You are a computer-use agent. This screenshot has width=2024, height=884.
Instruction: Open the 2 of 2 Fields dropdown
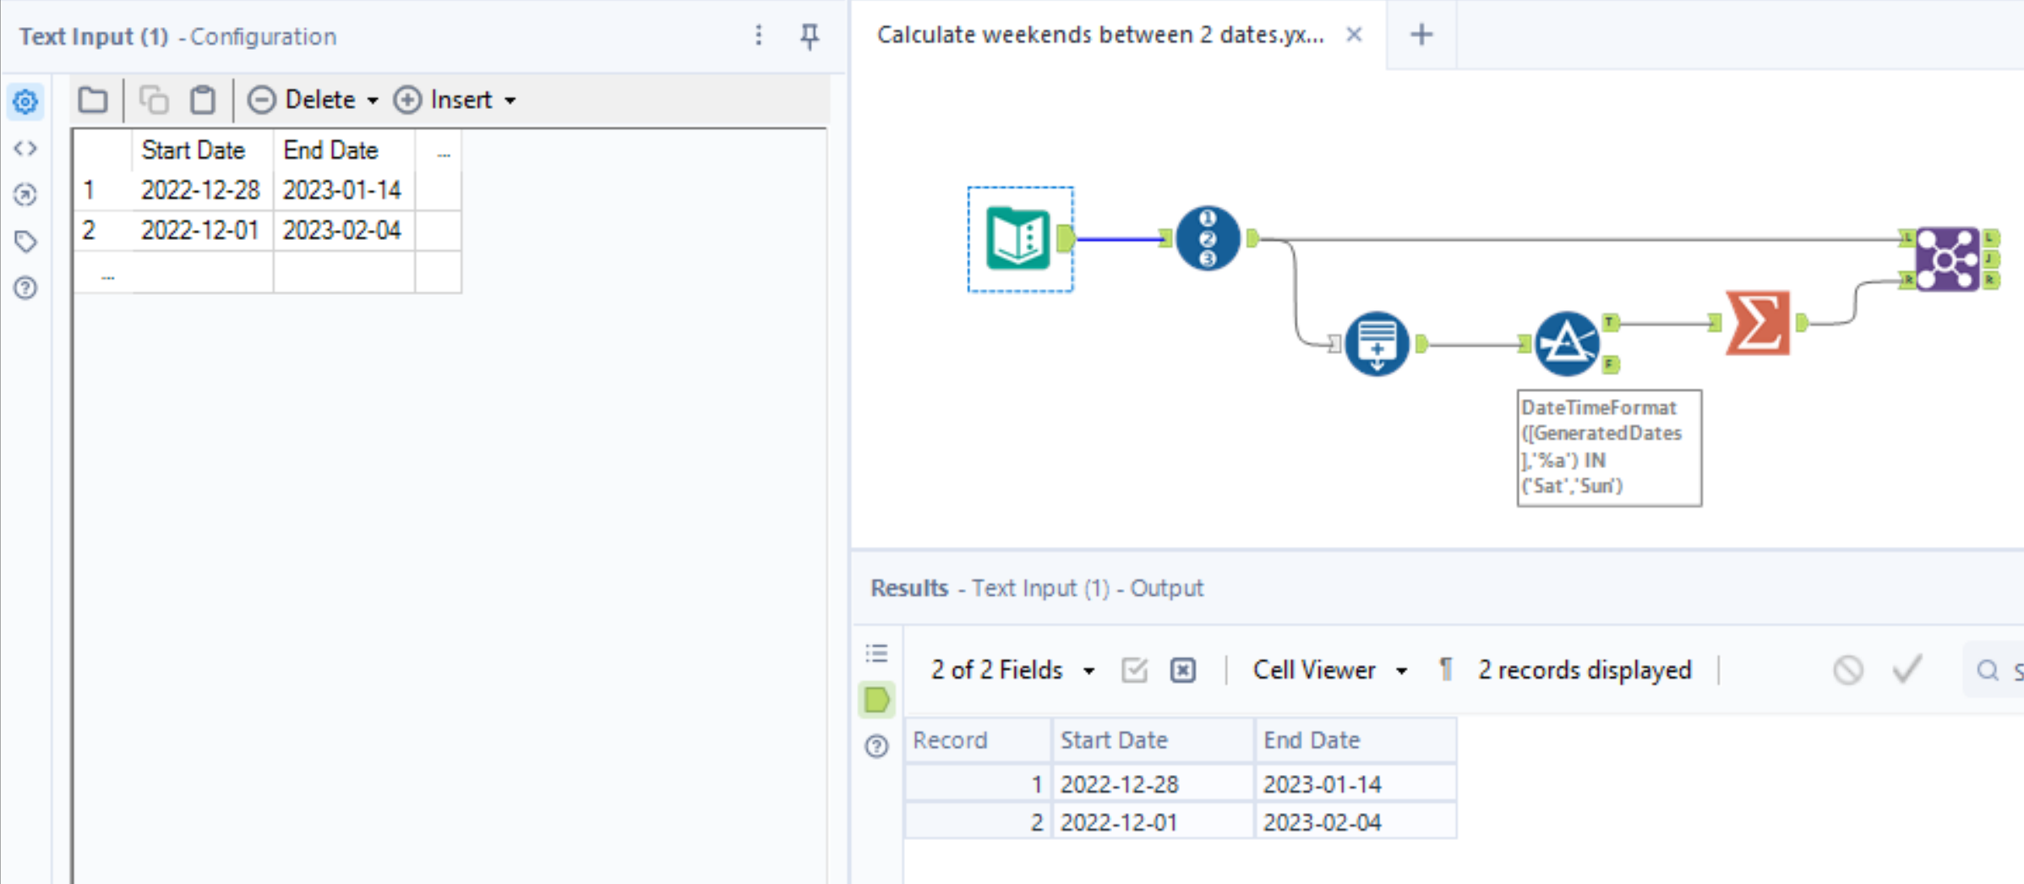1012,670
